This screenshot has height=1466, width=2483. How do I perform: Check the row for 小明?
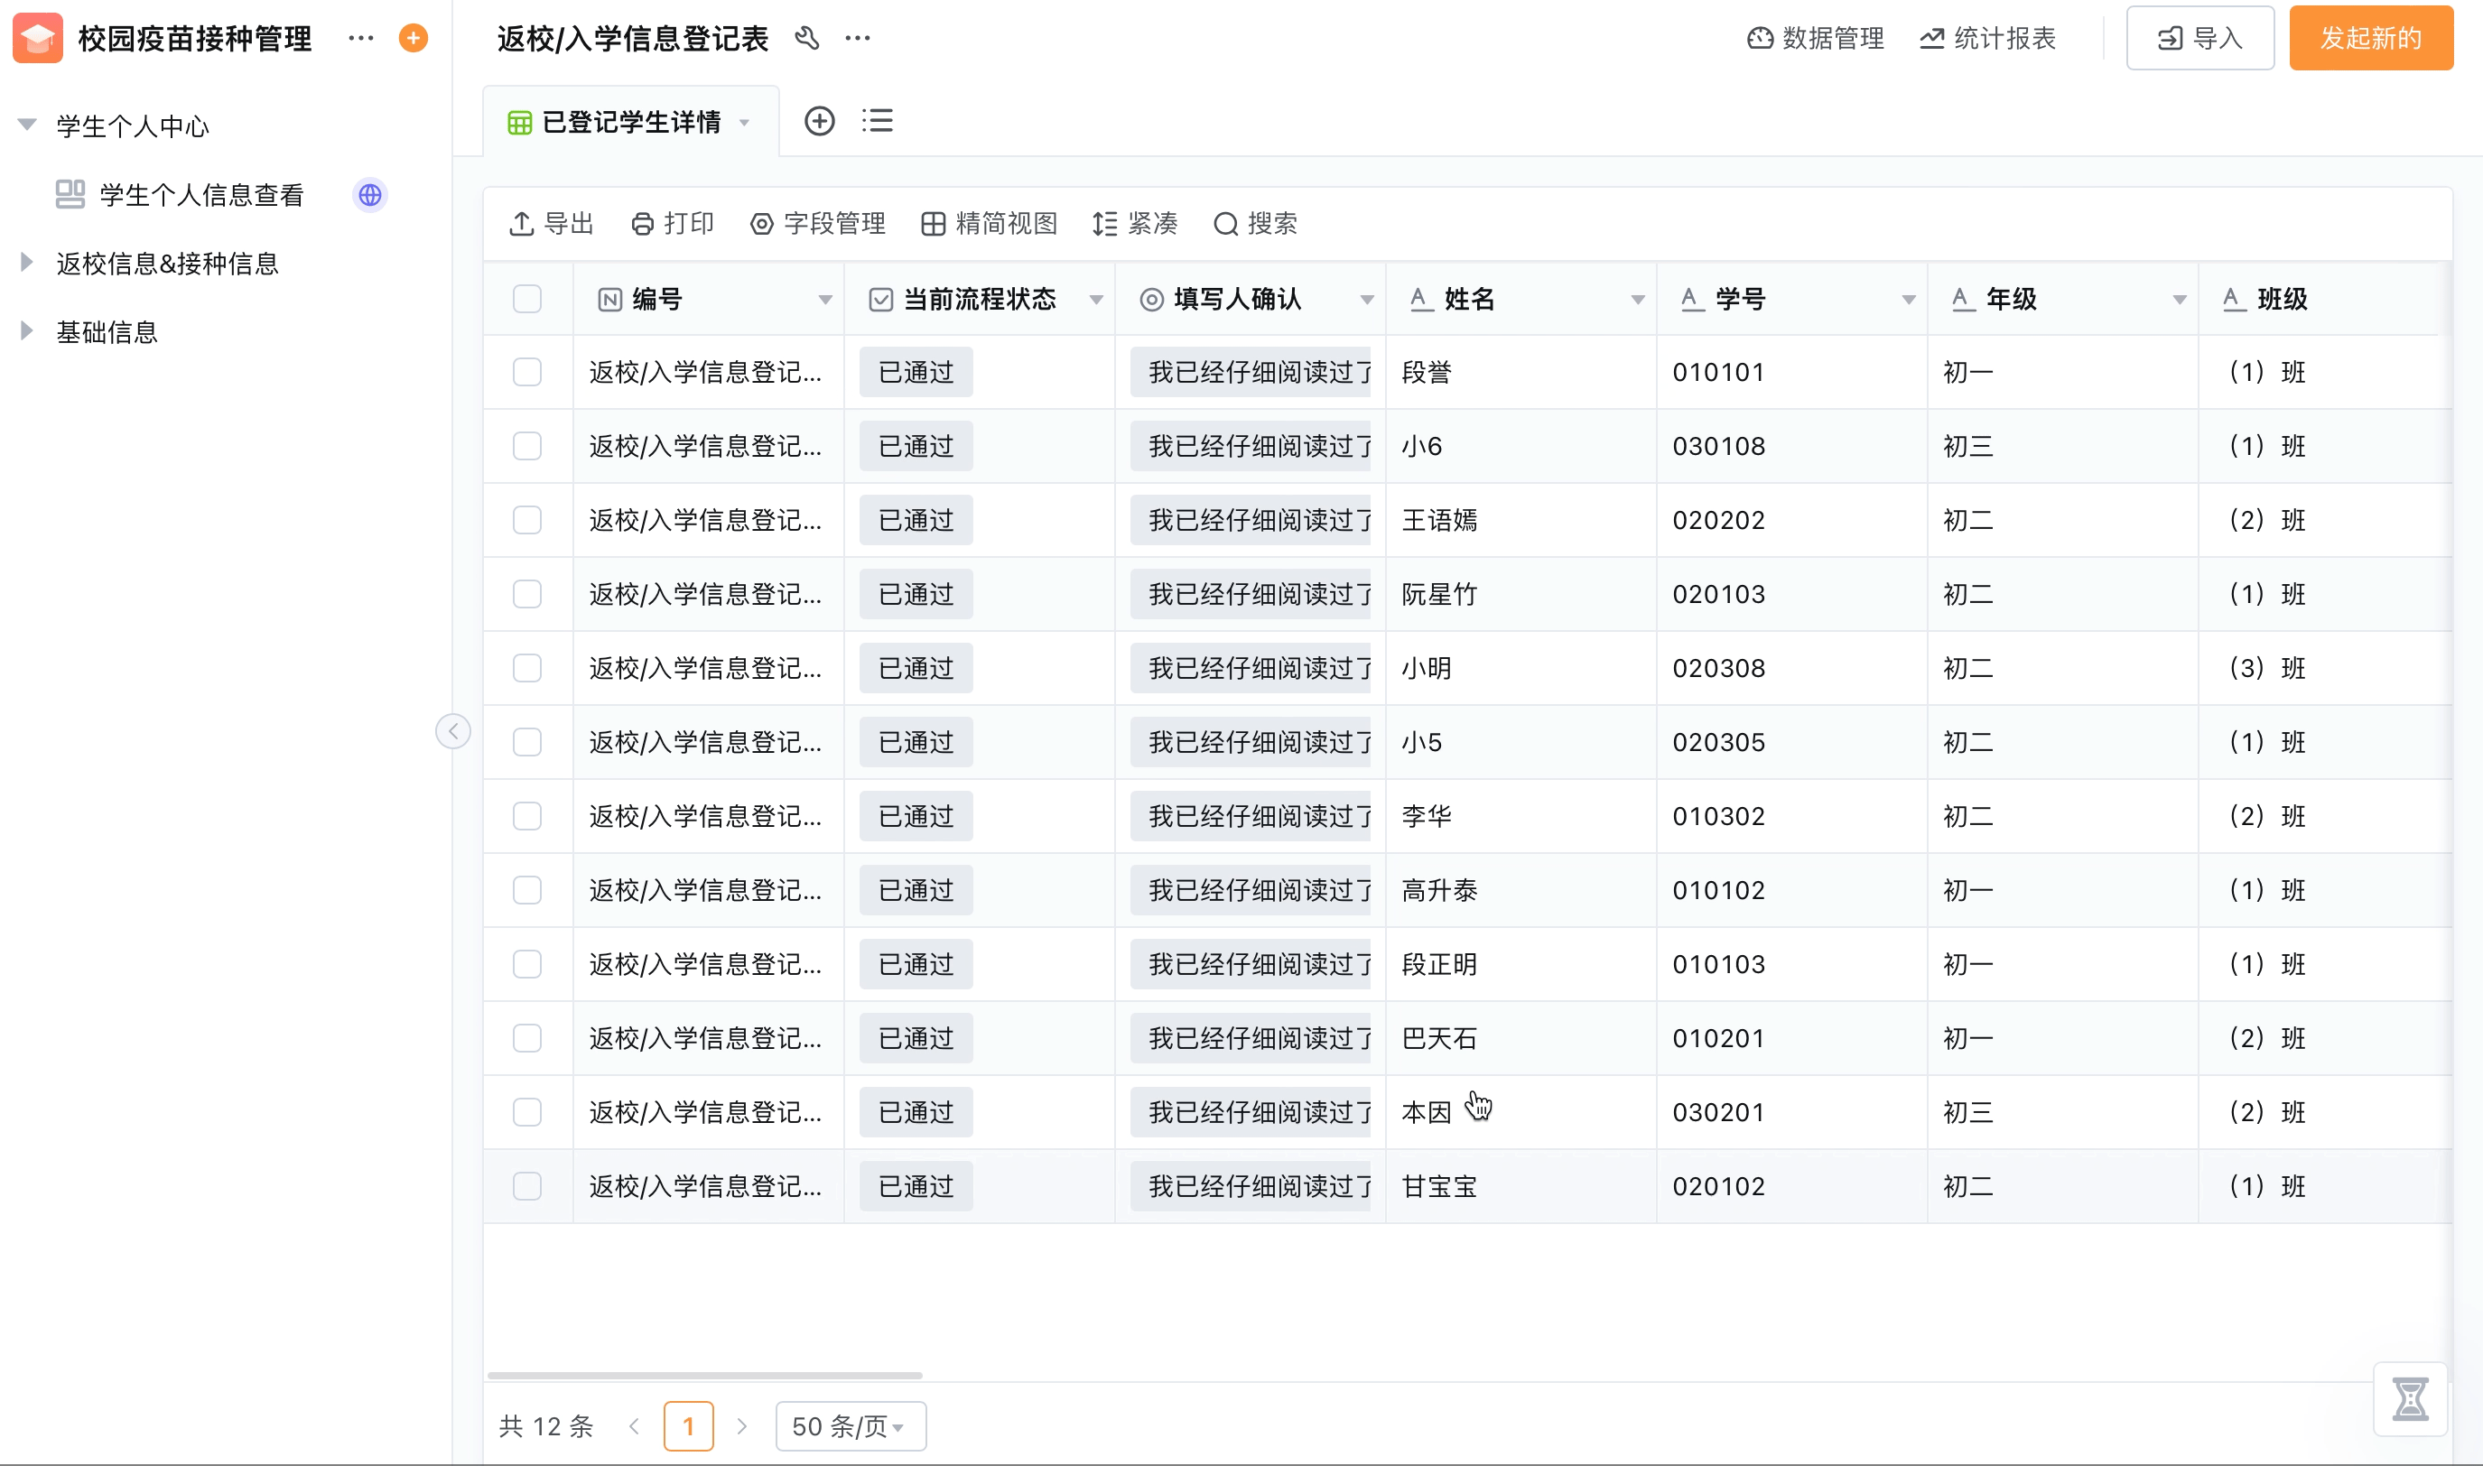point(526,668)
